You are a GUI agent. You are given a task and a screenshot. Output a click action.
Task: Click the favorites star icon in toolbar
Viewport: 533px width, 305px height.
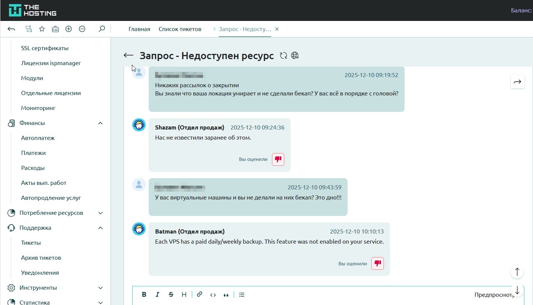42,29
